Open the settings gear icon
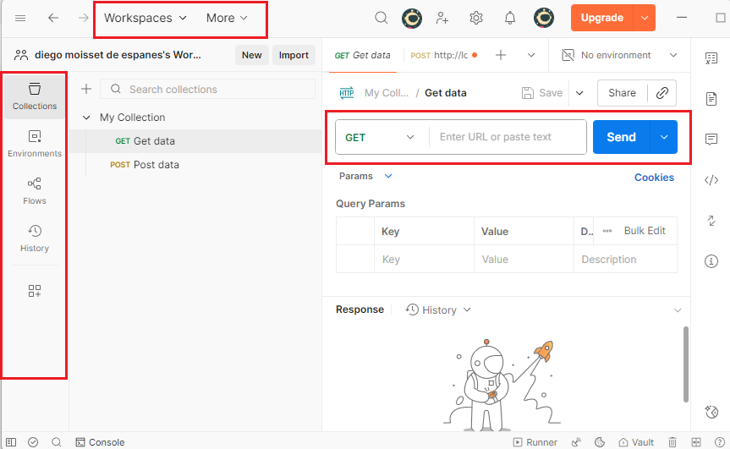This screenshot has height=449, width=730. 476,18
